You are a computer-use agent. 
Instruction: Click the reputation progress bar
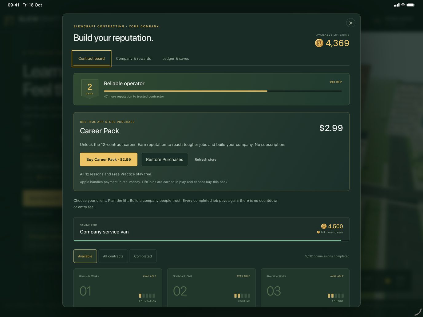[x=223, y=91]
